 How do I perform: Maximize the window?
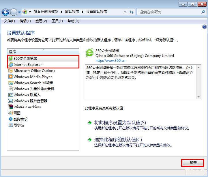(x=192, y=4)
